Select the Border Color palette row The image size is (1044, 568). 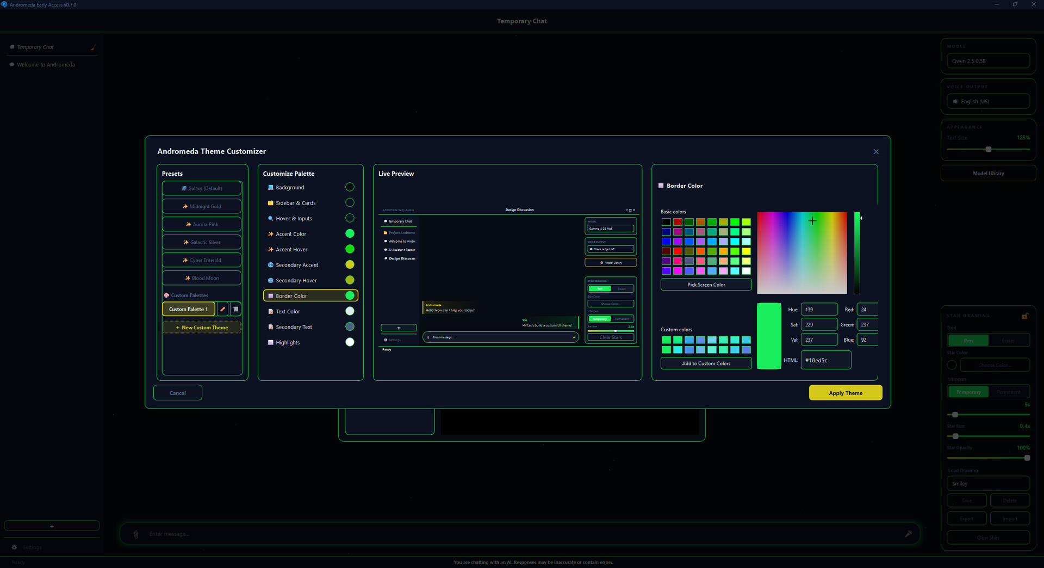click(x=310, y=296)
